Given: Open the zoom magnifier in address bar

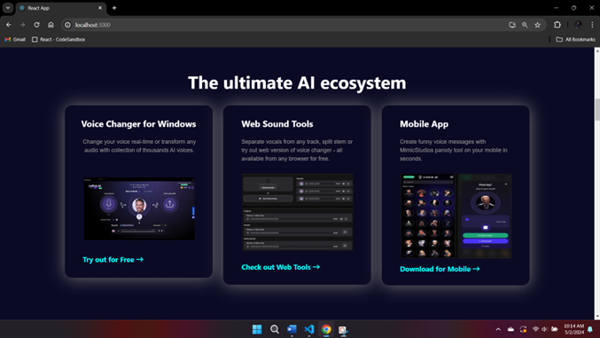Looking at the screenshot, I should (x=525, y=25).
